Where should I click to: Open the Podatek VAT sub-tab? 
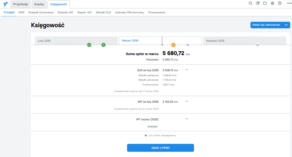click(x=66, y=13)
